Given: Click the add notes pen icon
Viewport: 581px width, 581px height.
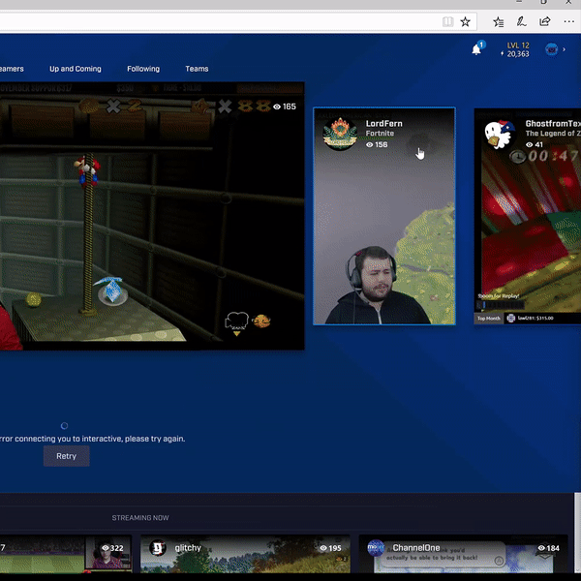Looking at the screenshot, I should (521, 22).
